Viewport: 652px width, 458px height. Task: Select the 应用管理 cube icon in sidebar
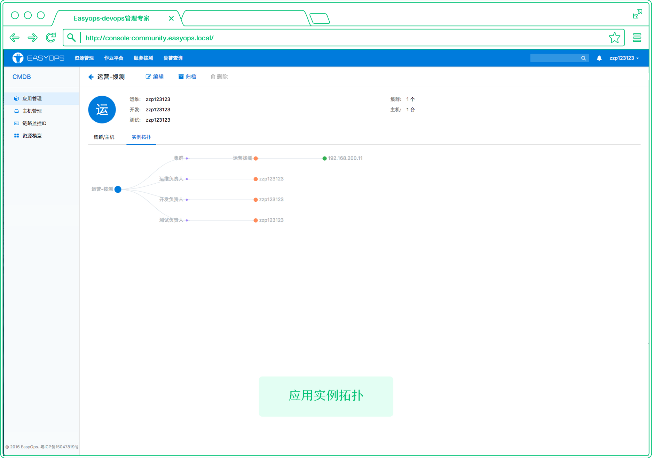[x=16, y=98]
